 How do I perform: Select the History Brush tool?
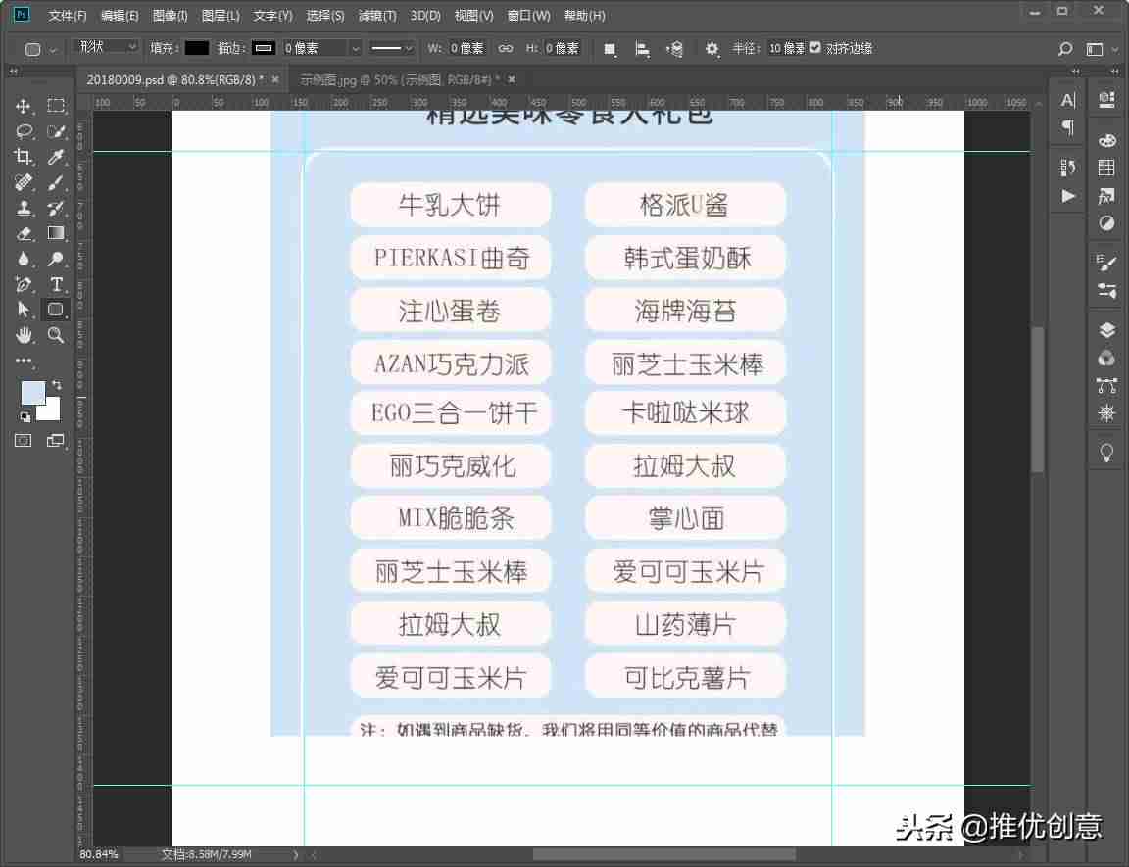click(56, 208)
